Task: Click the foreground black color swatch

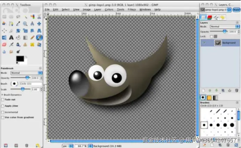Action: 20,59
